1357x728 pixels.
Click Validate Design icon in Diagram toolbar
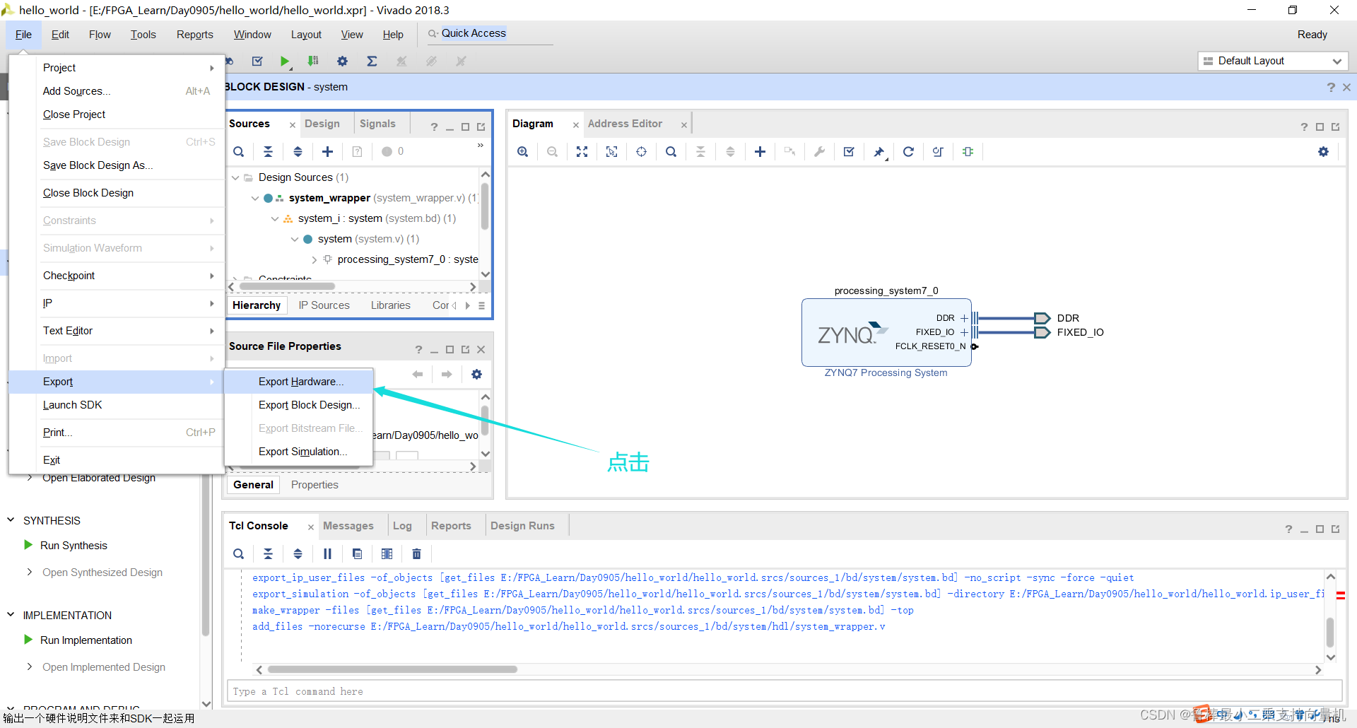point(849,151)
